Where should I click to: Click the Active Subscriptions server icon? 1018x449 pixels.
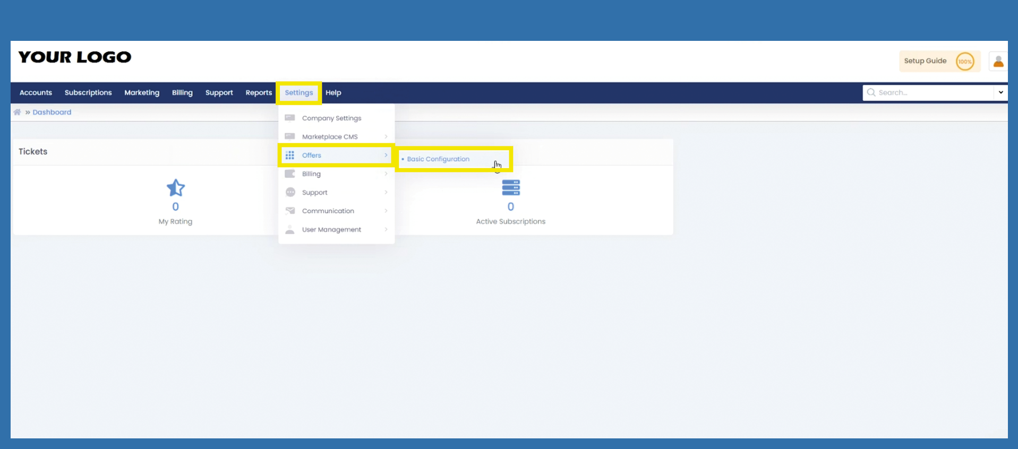coord(510,187)
